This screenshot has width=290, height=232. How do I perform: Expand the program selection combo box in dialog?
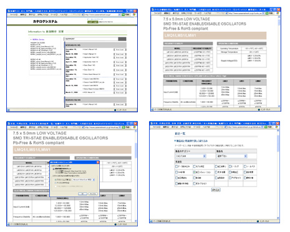click(x=84, y=180)
